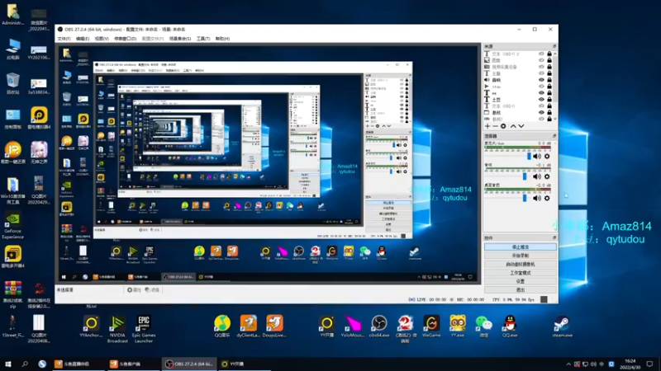Open the DouyuLive desktop icon
Image resolution: width=661 pixels, height=371 pixels.
[x=274, y=326]
